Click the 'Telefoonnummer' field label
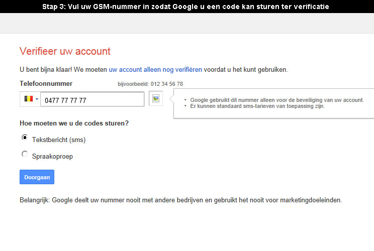 coord(46,84)
